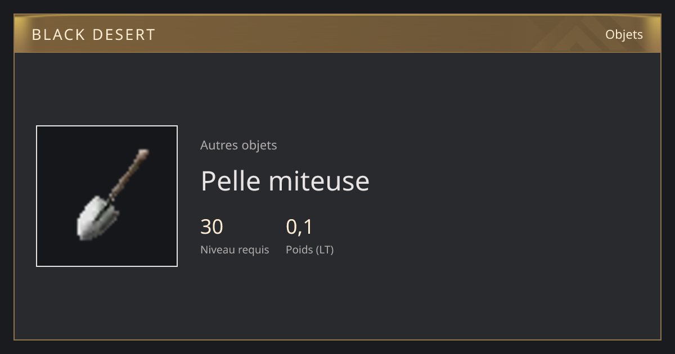Click the word objets in Autres objets
The width and height of the screenshot is (675, 354).
(259, 145)
